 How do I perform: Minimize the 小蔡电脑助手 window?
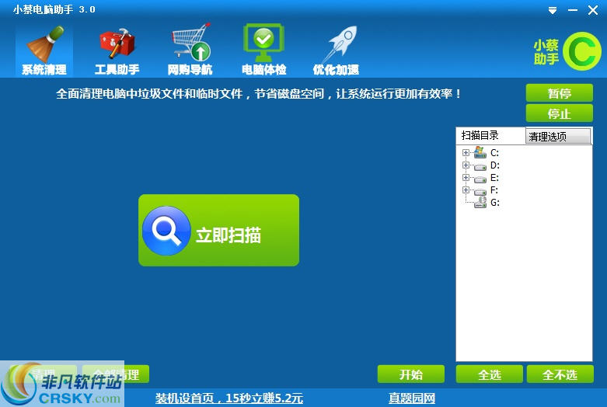pyautogui.click(x=573, y=10)
